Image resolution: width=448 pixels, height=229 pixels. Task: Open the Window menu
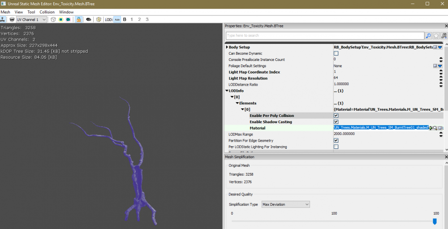point(66,12)
